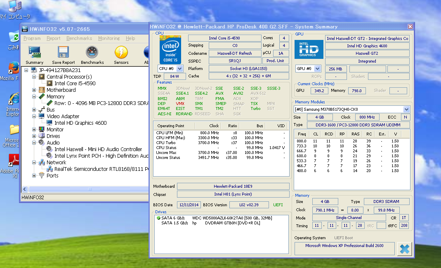Open the Samsung memory module dropdown
This screenshot has height=268, width=441.
(x=406, y=109)
